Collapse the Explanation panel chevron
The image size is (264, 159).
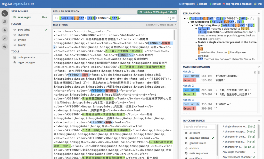coord(259,13)
